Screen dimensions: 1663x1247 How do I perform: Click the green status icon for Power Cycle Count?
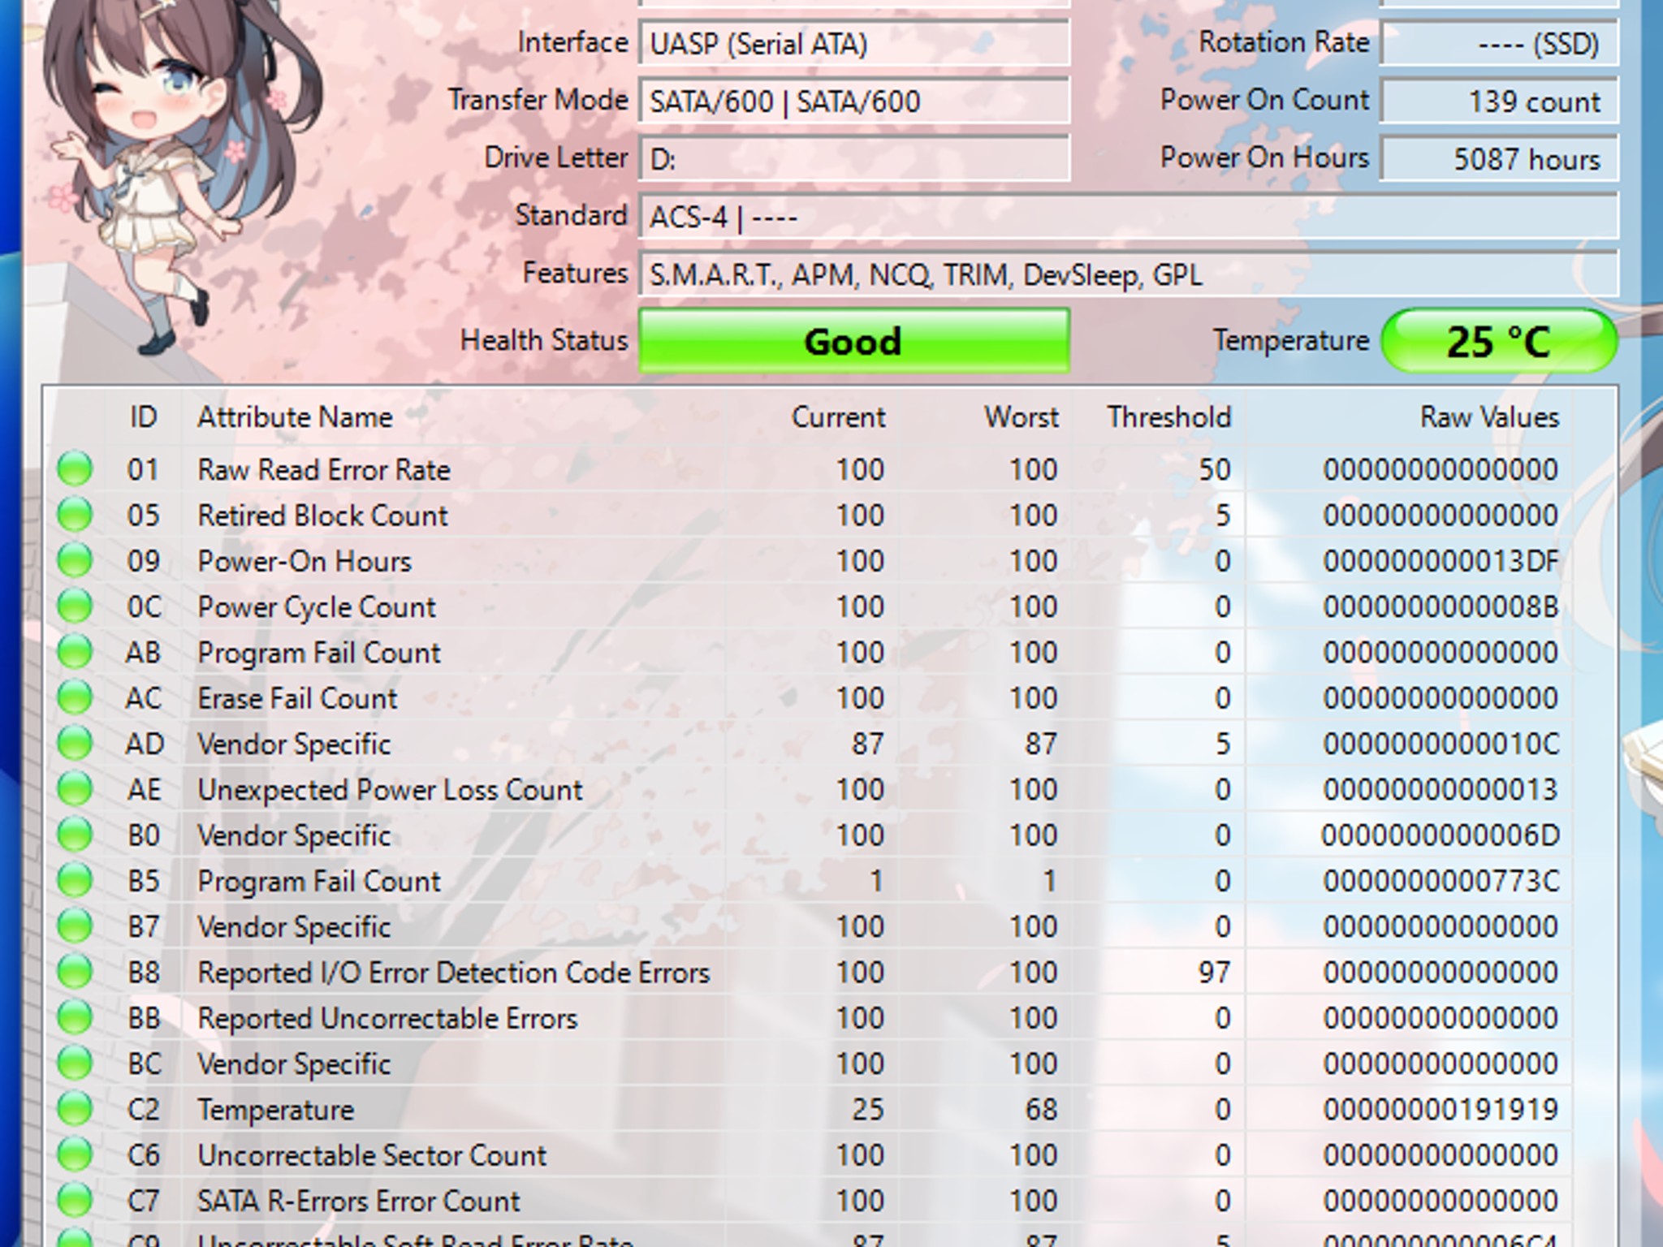coord(75,606)
